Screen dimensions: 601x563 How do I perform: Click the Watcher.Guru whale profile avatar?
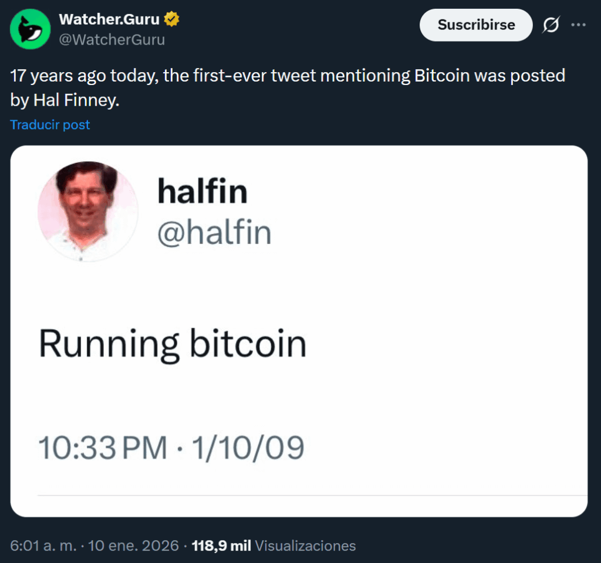coord(29,28)
